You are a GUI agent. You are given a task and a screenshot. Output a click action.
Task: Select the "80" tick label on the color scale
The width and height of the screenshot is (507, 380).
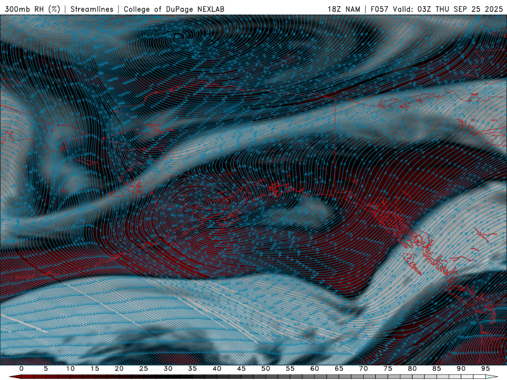412,369
